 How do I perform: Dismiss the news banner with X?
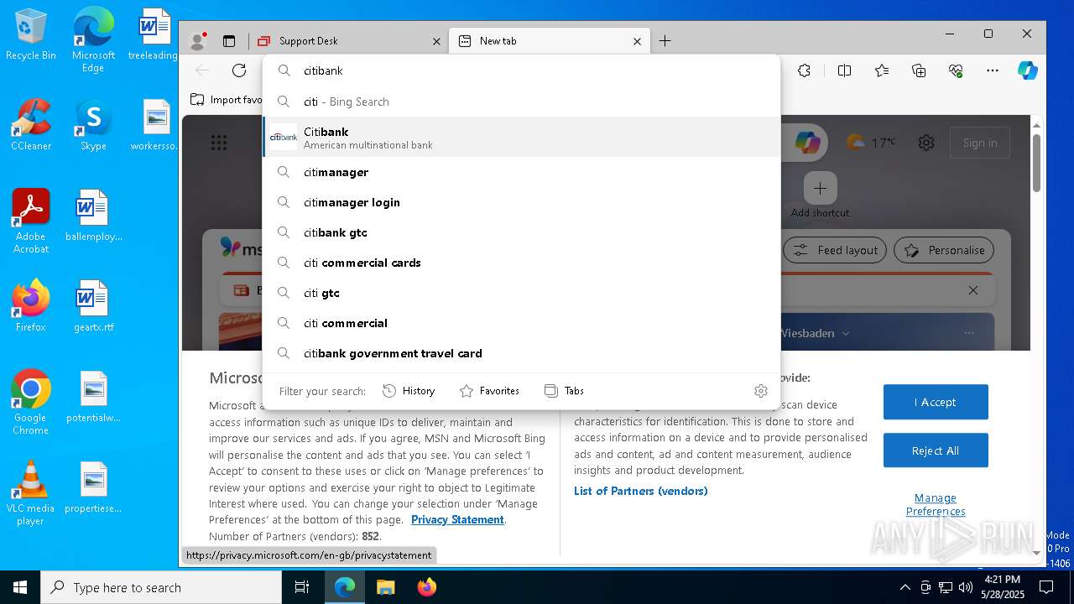pos(973,290)
